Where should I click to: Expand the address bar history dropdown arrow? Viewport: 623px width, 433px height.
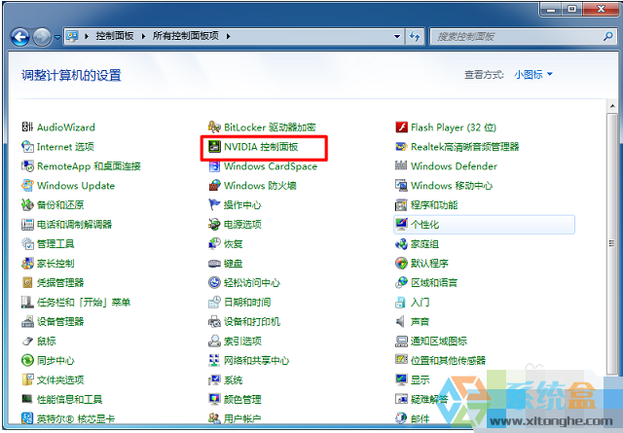click(x=397, y=37)
